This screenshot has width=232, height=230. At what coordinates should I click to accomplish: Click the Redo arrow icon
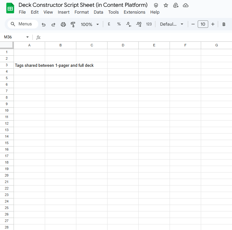(53, 24)
